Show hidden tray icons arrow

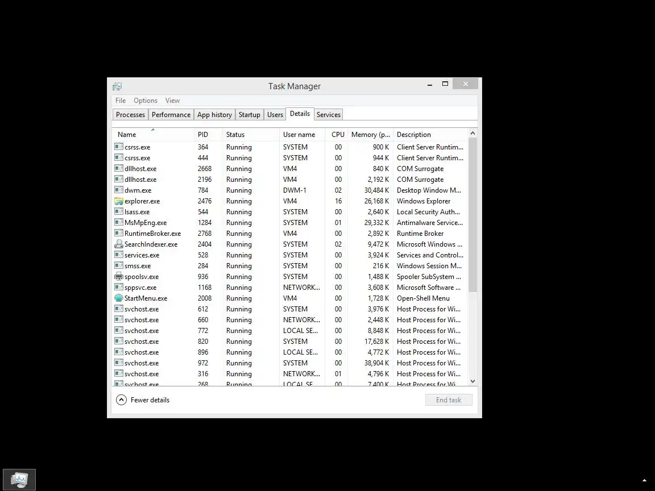point(644,480)
